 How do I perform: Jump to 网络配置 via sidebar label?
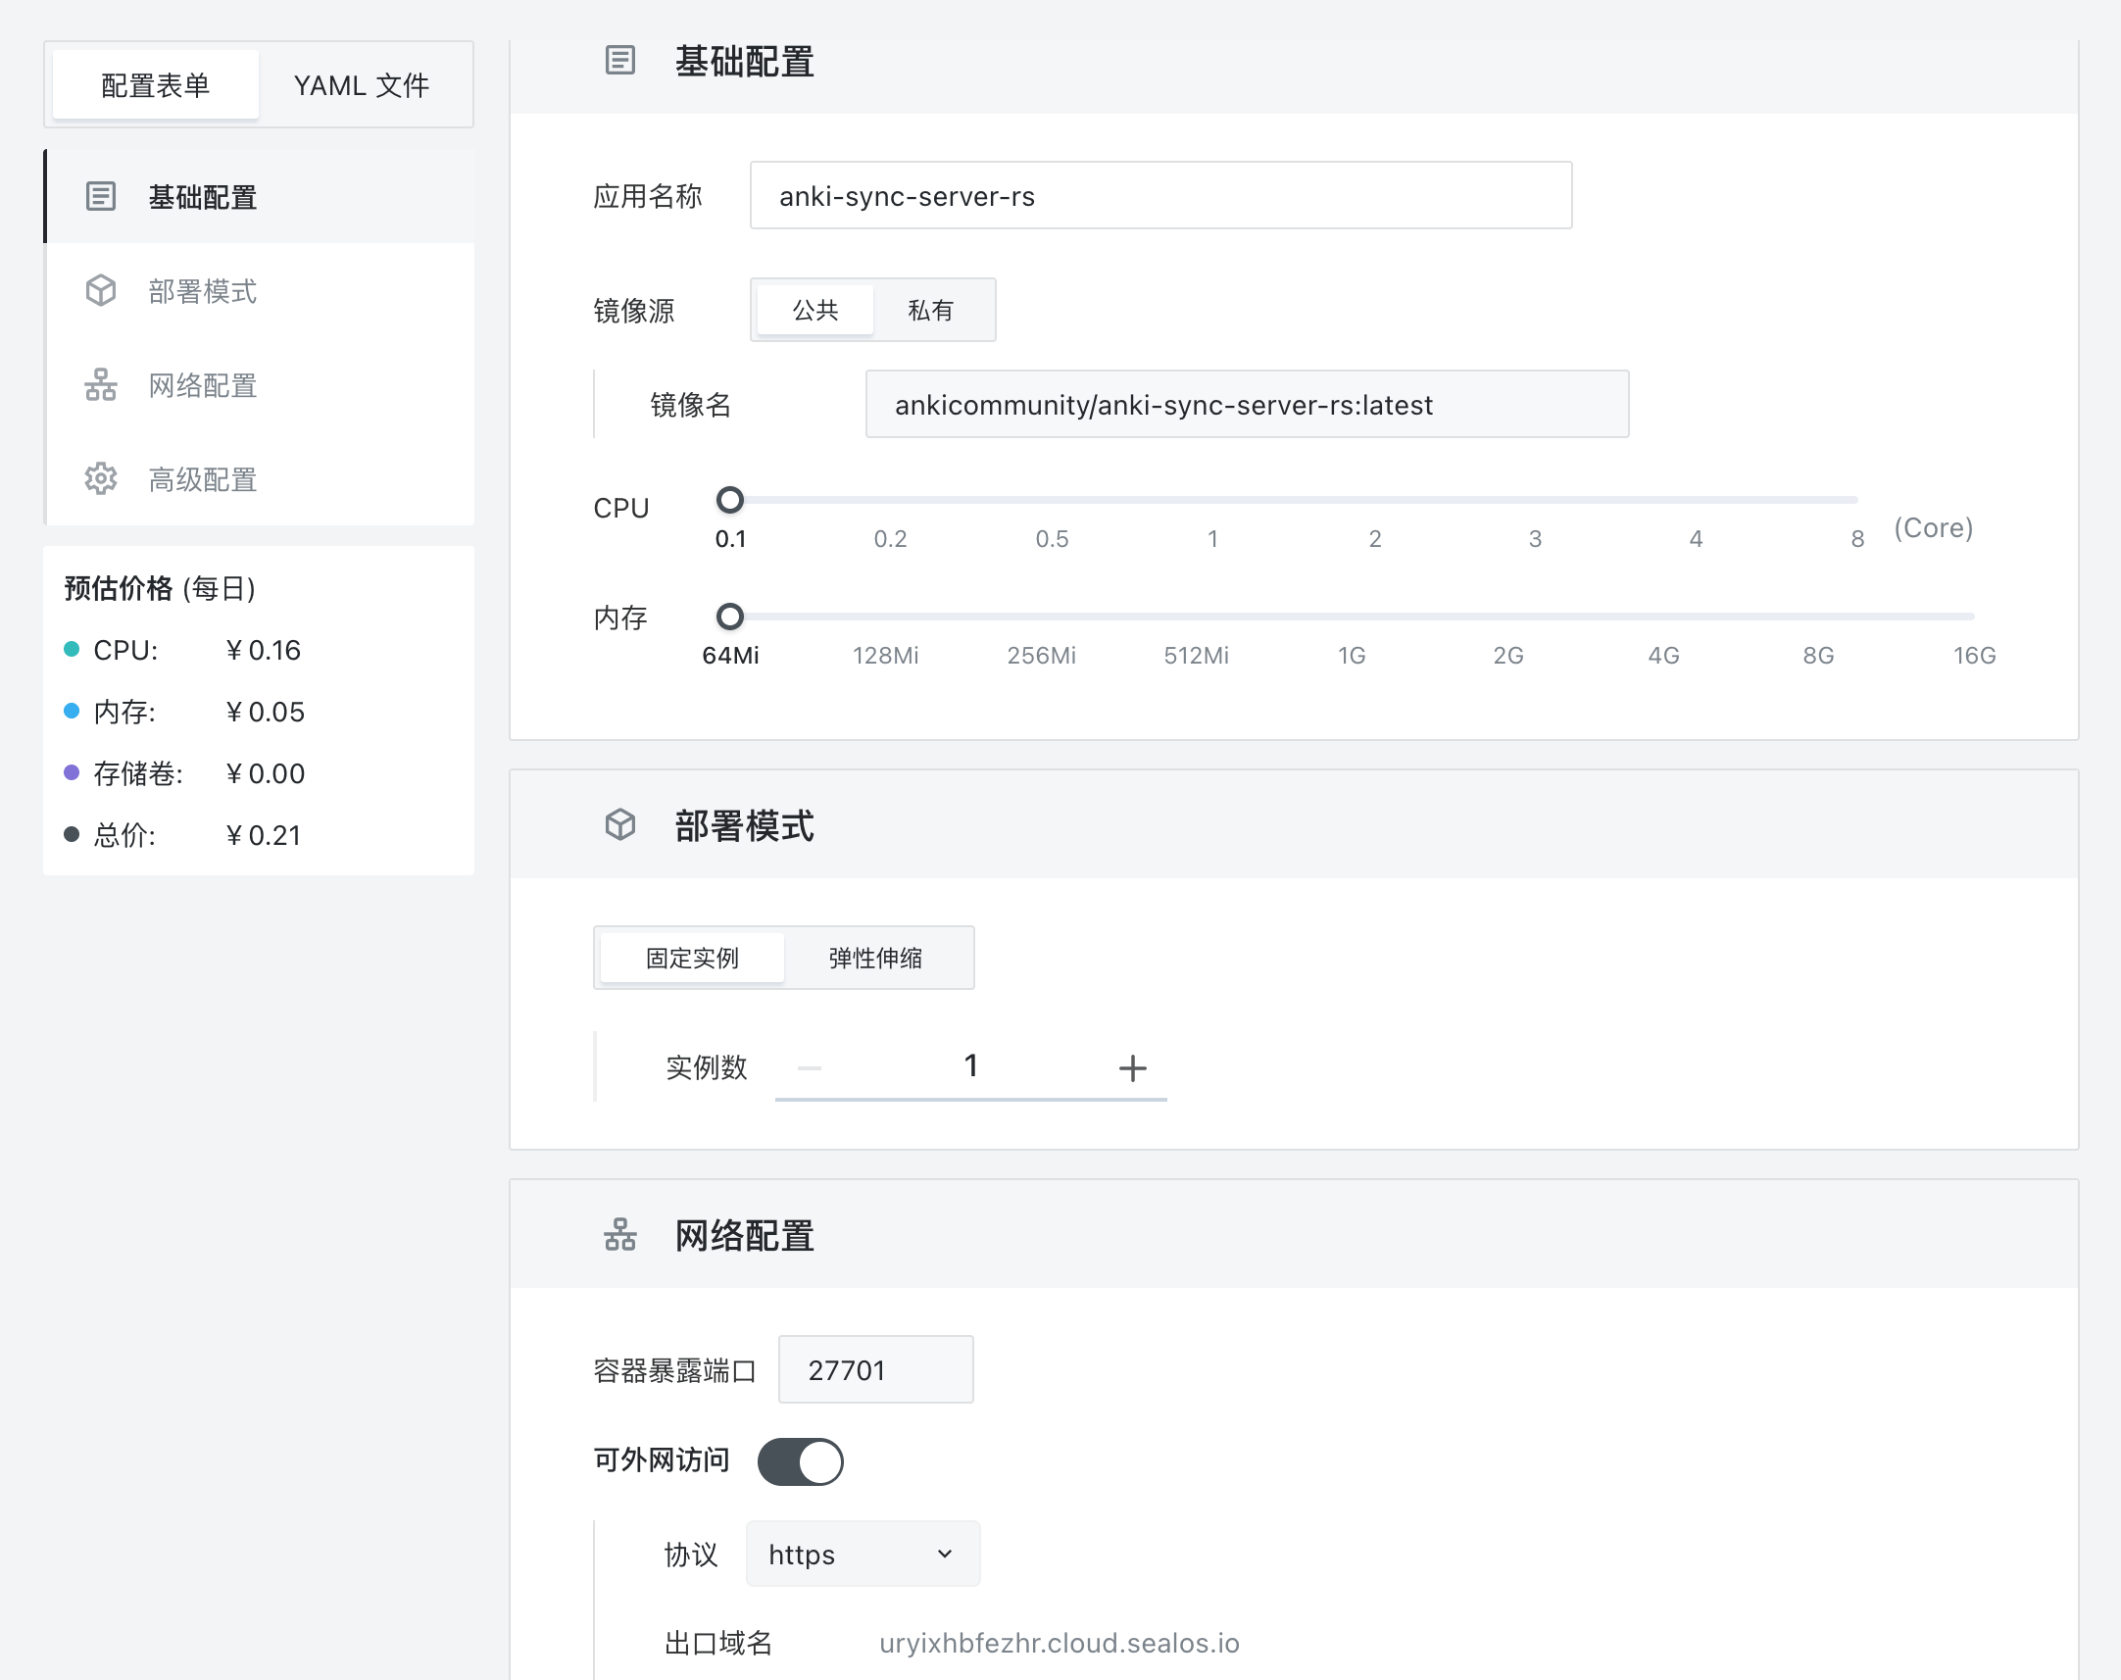[203, 385]
